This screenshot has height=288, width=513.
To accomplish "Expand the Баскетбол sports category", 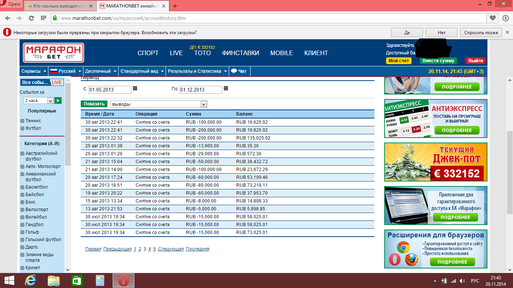I will pos(23,187).
